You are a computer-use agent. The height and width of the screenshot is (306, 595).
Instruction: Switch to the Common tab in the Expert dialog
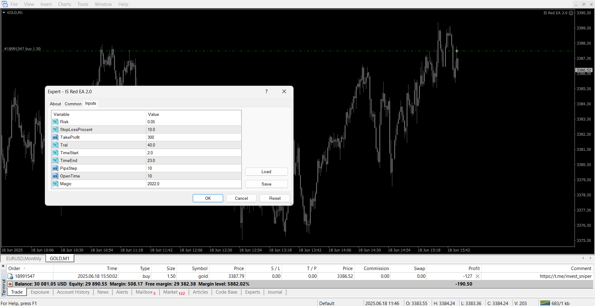tap(73, 104)
